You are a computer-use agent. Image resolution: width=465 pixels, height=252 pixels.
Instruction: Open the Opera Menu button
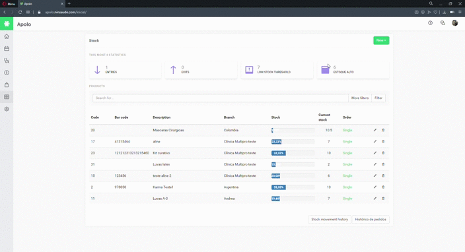click(9, 4)
